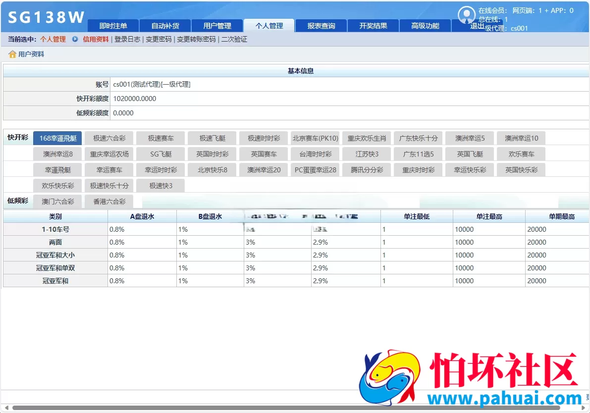590x413 pixels.
Task: Click the 1020000.0000 快开彩额度 value
Action: coord(135,99)
